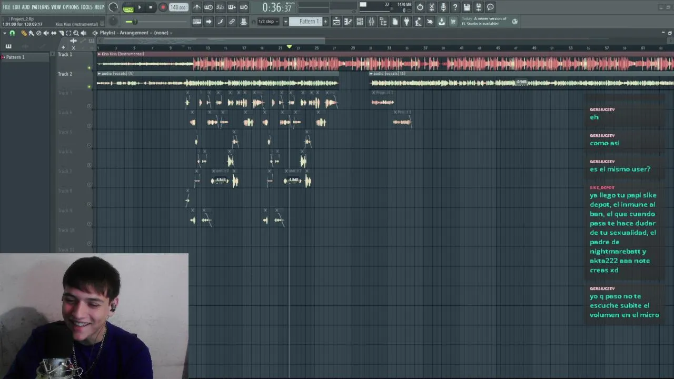Toggle the metronome icon
The height and width of the screenshot is (379, 674).
197,7
